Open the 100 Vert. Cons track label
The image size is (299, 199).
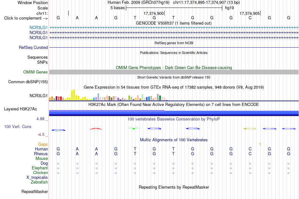tap(18, 126)
